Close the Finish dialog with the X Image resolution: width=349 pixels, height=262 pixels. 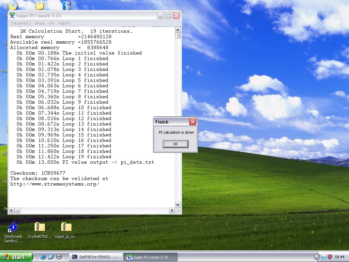[193, 122]
